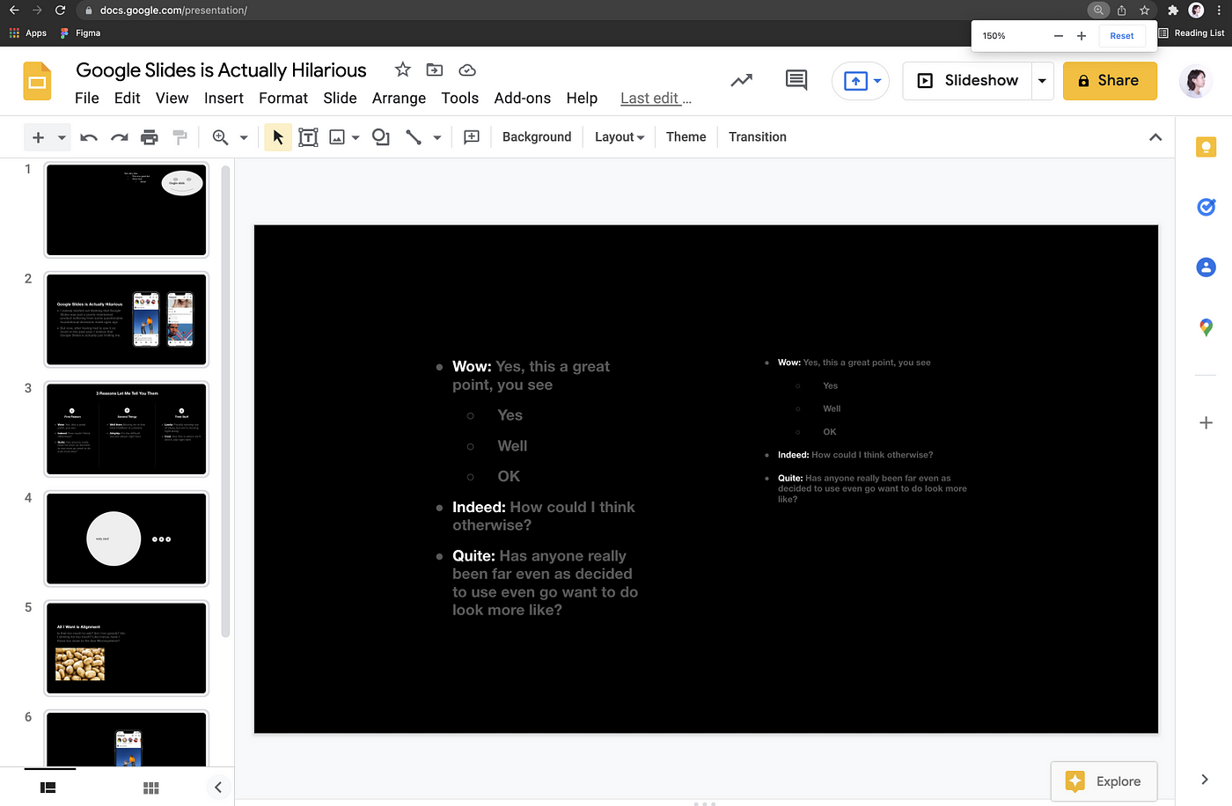Insert an image from toolbar
This screenshot has width=1232, height=806.
(x=337, y=137)
